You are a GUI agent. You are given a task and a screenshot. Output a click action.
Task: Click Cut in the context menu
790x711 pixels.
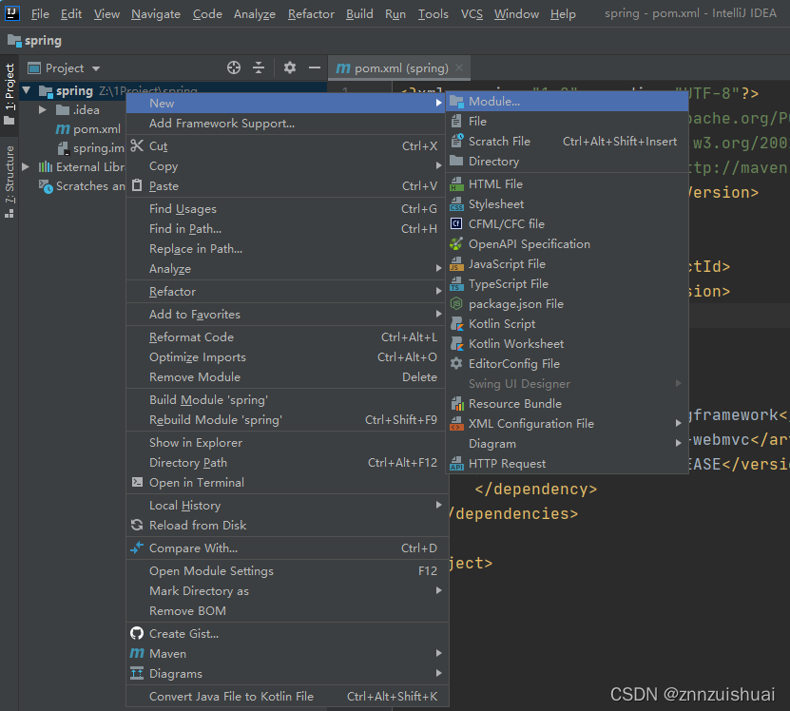[x=287, y=146]
